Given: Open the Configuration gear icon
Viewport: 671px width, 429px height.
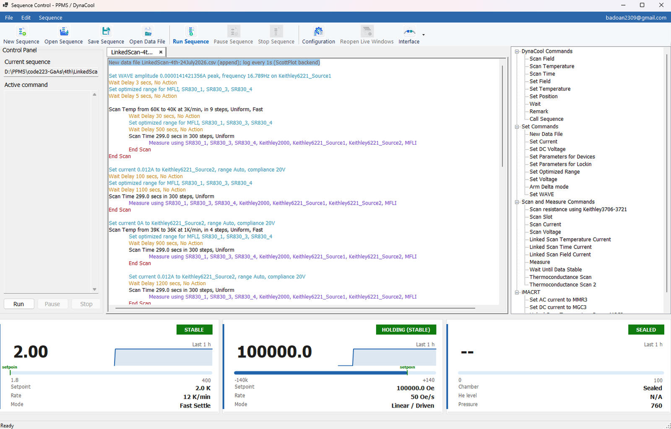Looking at the screenshot, I should click(x=319, y=31).
